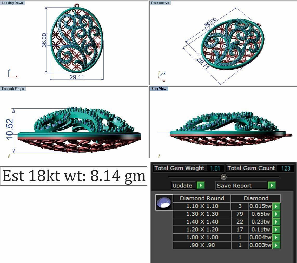Click the 0.015tw weight cell

(x=260, y=206)
